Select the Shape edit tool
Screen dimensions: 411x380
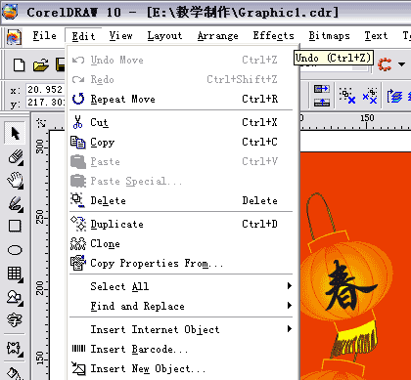coord(15,156)
